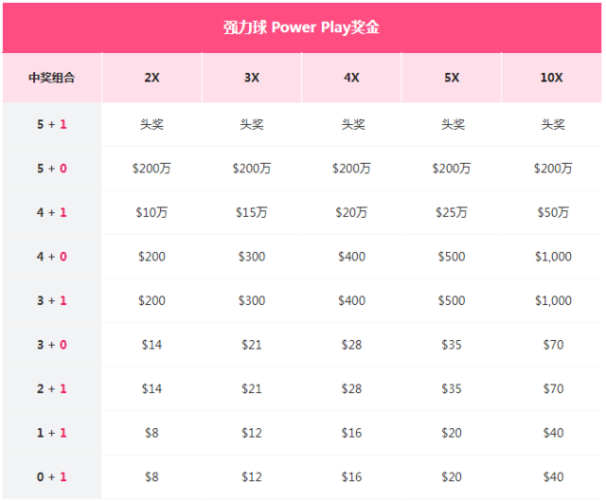Click the $50万 prize cell
606x502 pixels.
553,213
